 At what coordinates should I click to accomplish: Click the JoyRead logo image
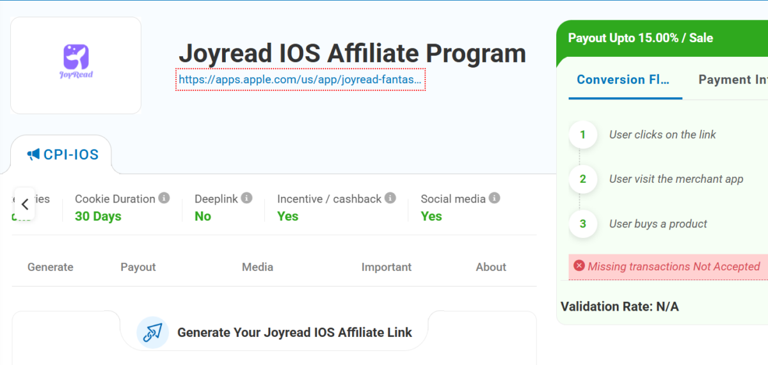click(x=77, y=62)
